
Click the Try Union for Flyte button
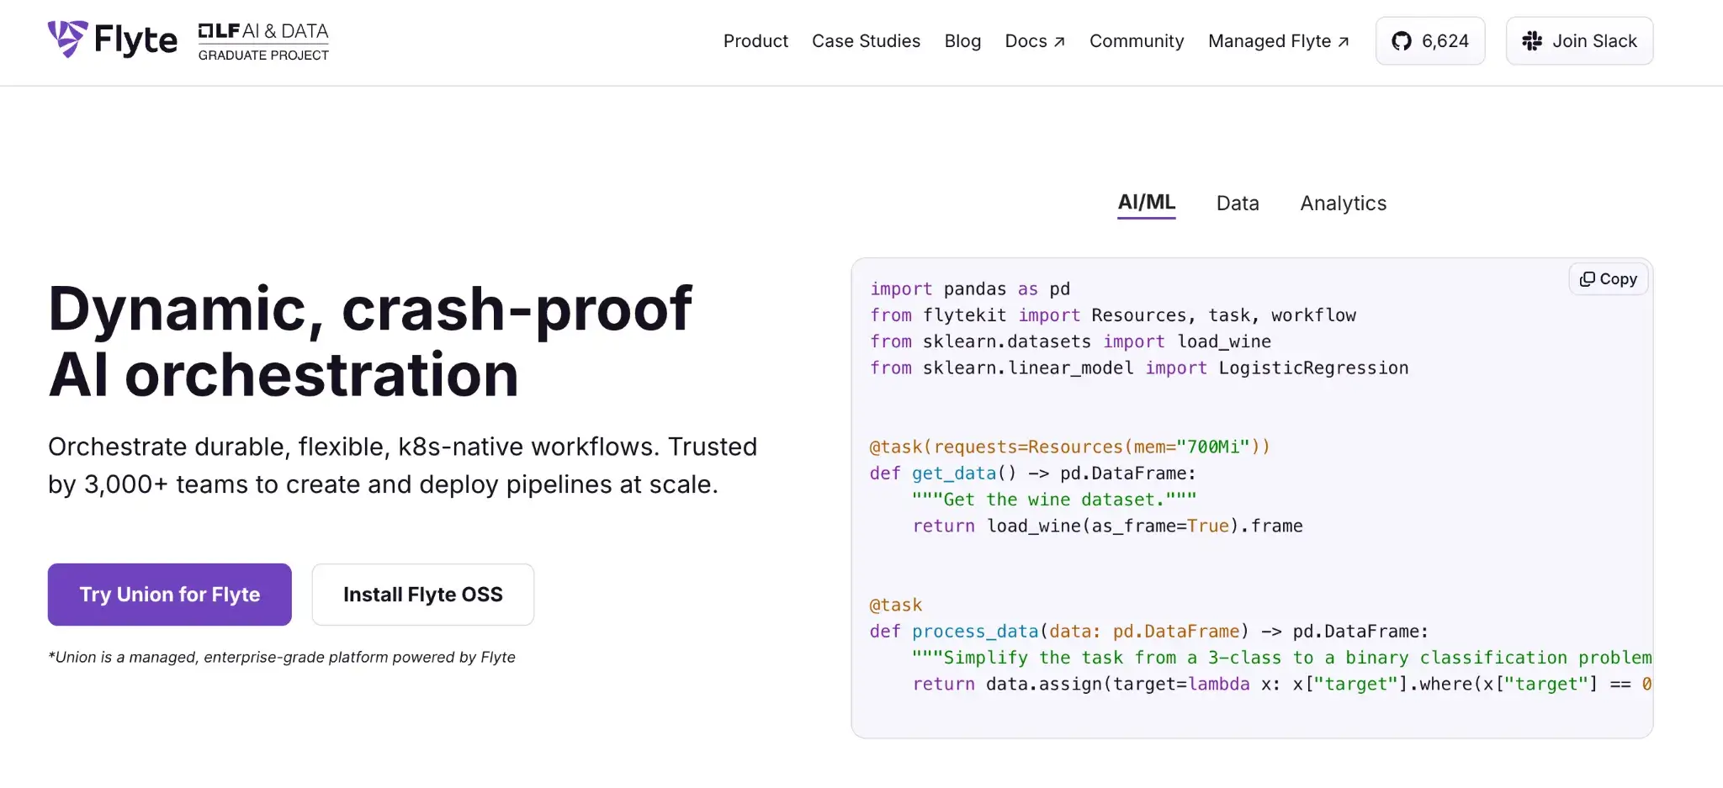pos(170,595)
